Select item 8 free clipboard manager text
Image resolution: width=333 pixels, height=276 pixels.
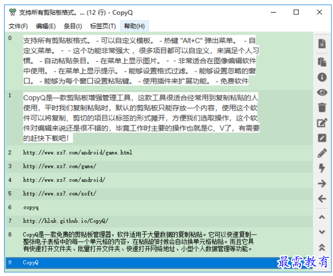pos(159,242)
